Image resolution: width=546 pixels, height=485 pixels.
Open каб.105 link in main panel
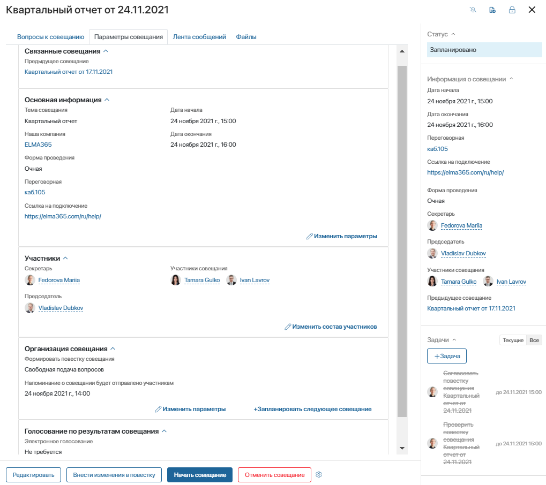(35, 192)
